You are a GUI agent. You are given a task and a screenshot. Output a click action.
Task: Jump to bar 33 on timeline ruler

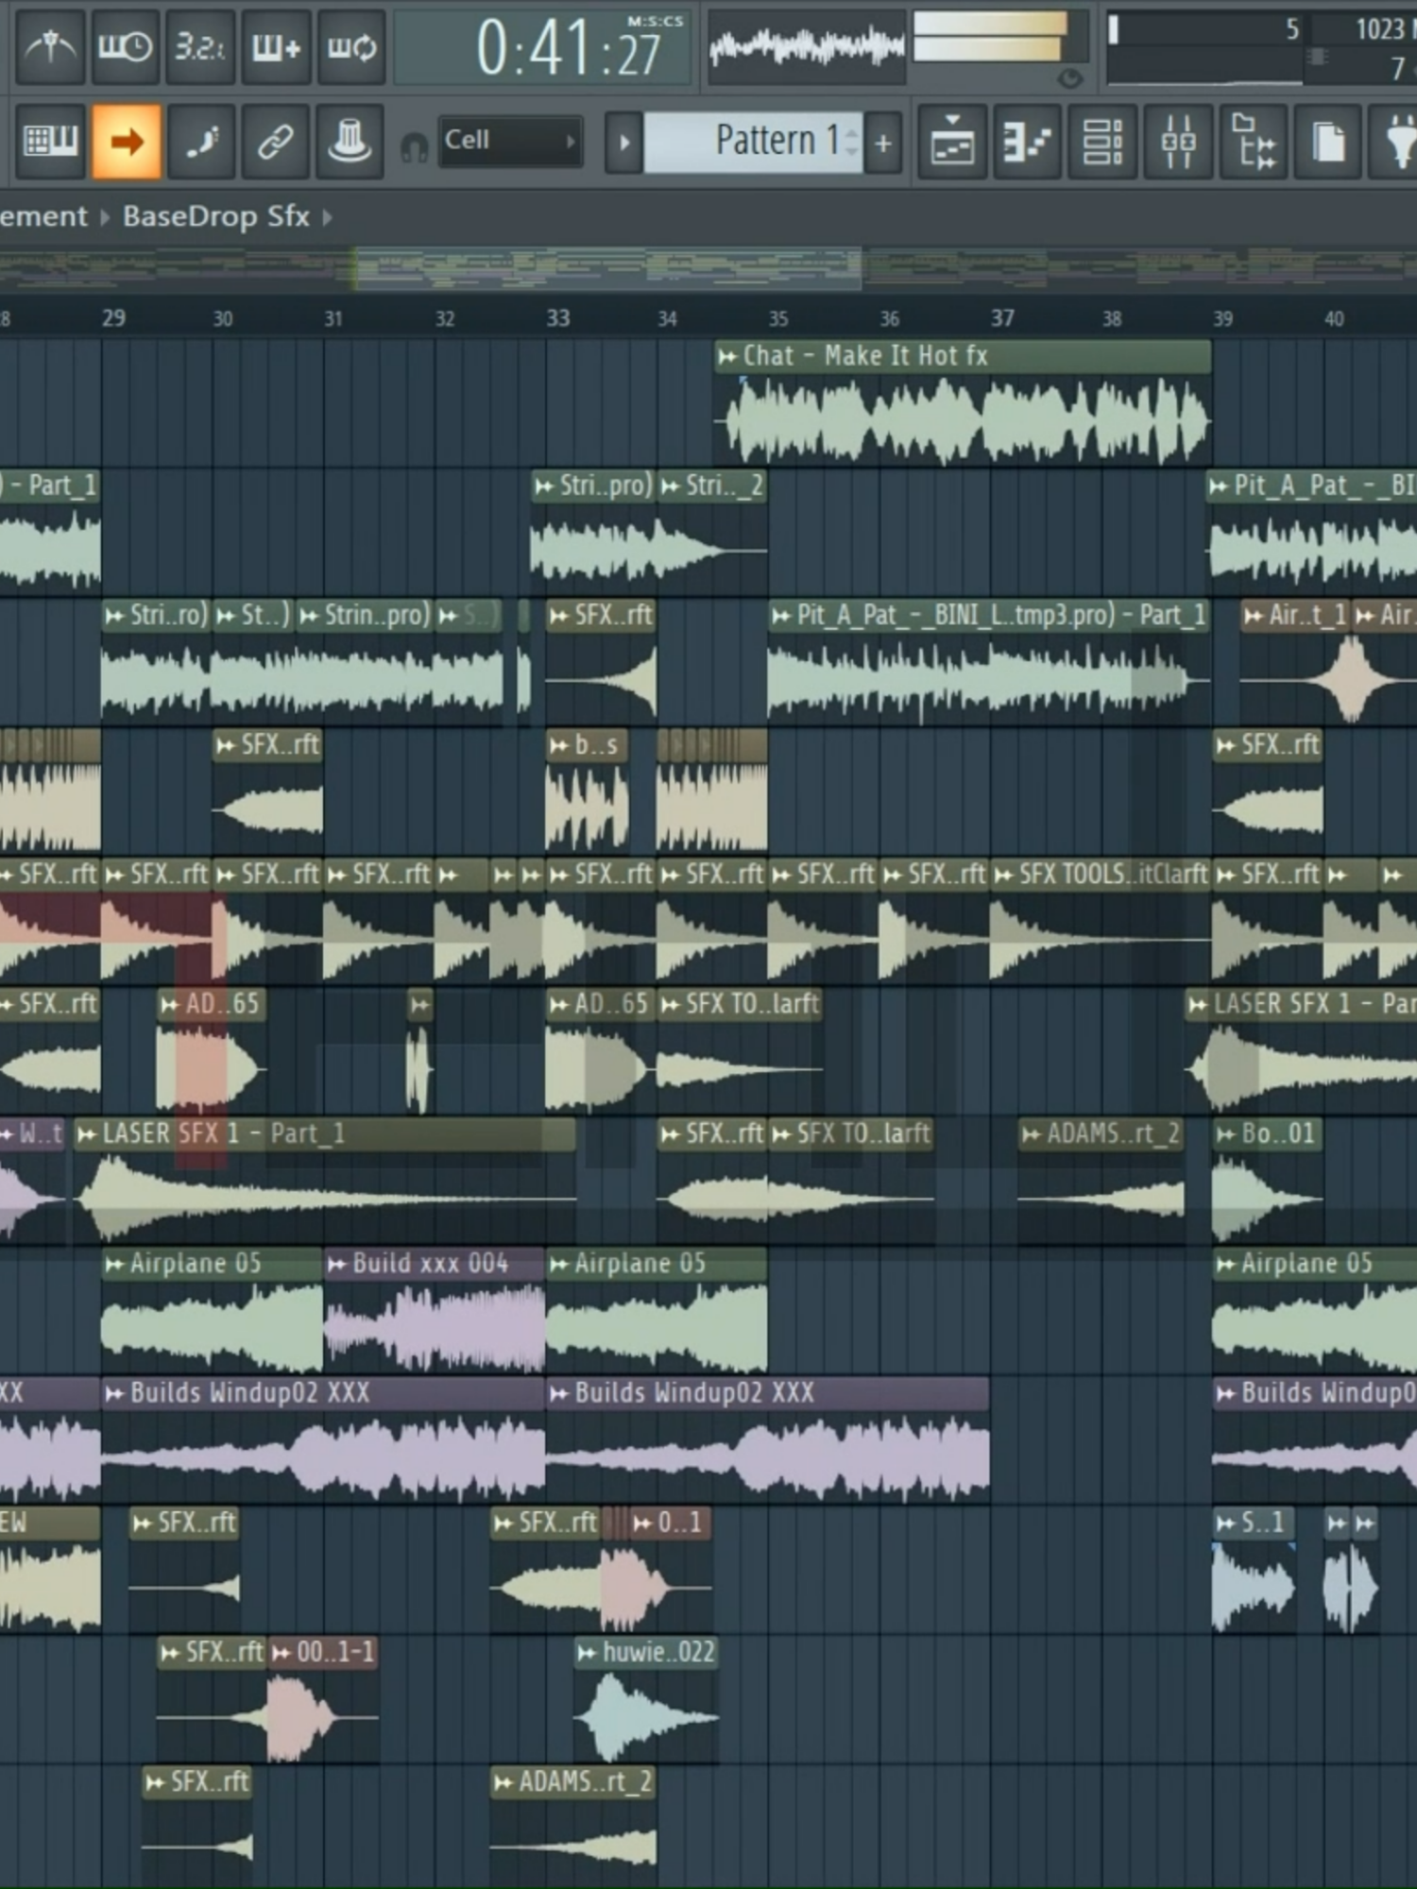(x=558, y=318)
